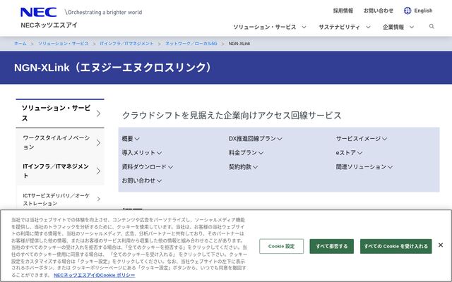Viewport: 452px width, 282px height.
Task: Jump to 関連ソリューション section
Action: point(364,167)
